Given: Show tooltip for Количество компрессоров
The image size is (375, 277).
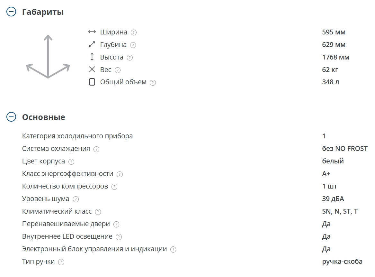Looking at the screenshot, I should [x=115, y=187].
